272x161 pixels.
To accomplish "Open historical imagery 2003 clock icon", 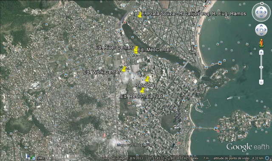I will click(33, 158).
